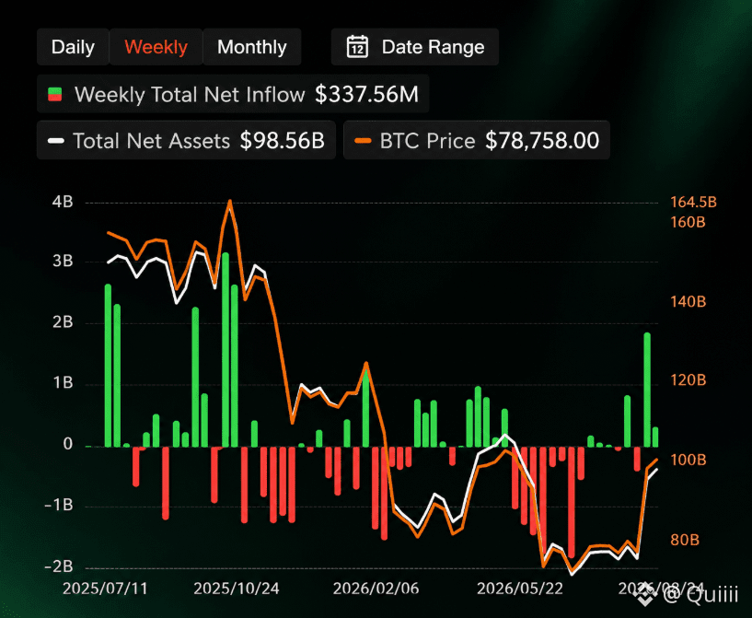Click the 1B left axis label

click(x=64, y=383)
